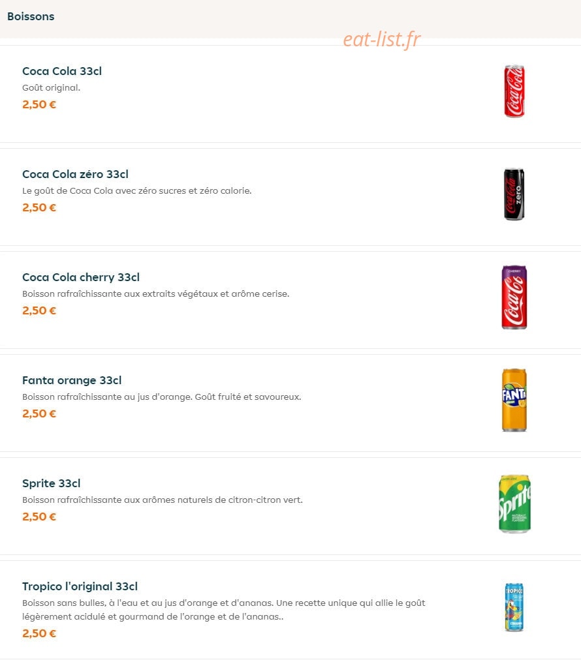Click the Sprite citron-citron vert description
Screen dimensions: 581x662
click(x=163, y=500)
